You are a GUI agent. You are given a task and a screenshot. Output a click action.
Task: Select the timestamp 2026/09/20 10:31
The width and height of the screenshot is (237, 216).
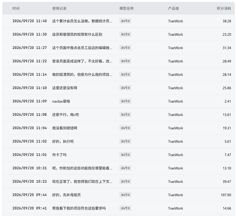tap(29, 168)
